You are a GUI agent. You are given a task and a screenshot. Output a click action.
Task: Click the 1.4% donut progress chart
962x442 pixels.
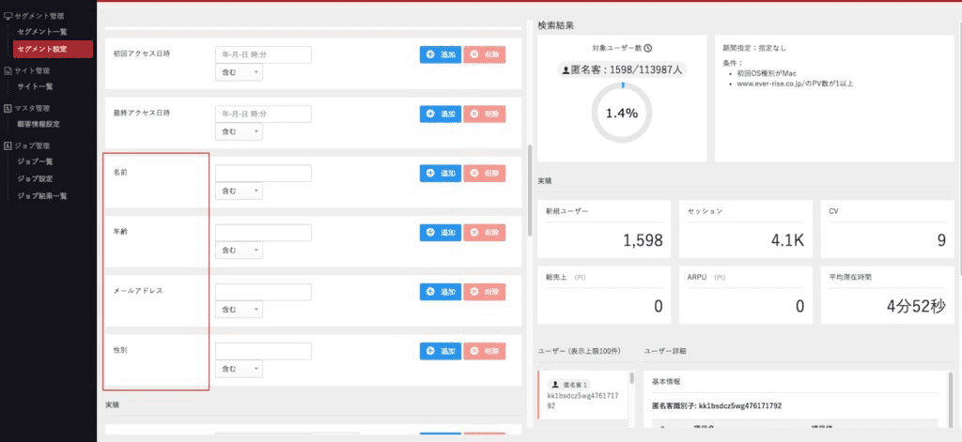coord(621,113)
